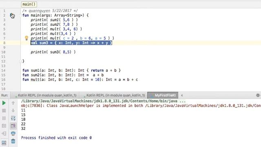Click named-argument mult call on line 7
The image size is (261, 147).
(72, 38)
